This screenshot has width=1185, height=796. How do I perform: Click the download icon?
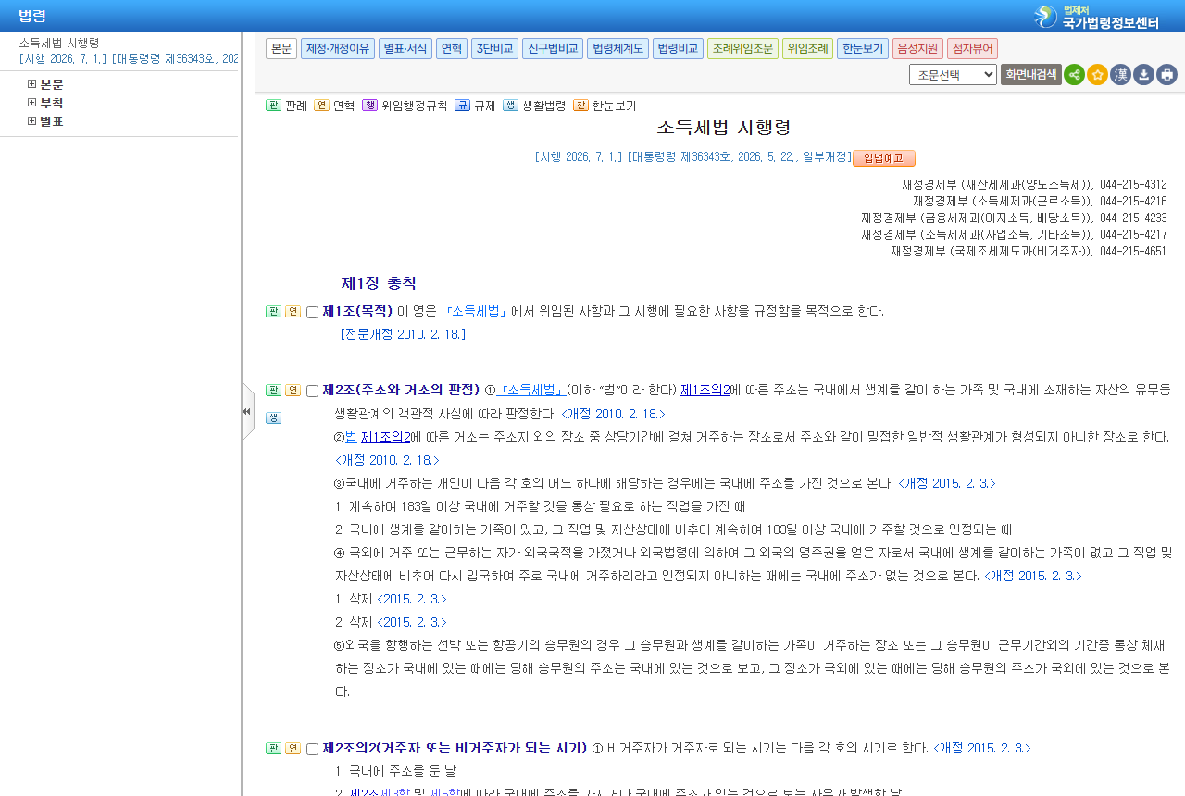pyautogui.click(x=1143, y=75)
